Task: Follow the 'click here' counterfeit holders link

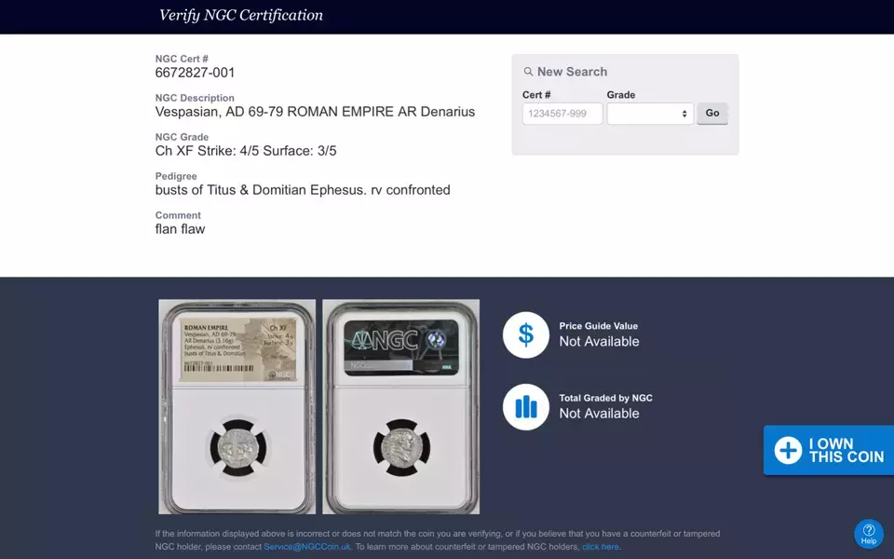Action: click(x=600, y=547)
